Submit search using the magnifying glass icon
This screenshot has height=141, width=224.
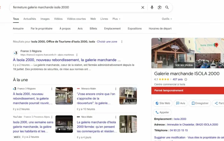[167, 7]
